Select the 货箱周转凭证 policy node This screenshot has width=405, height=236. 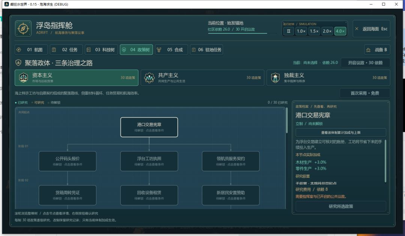tap(67, 195)
